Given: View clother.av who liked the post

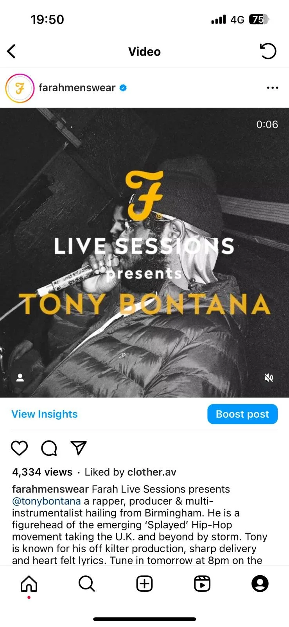Looking at the screenshot, I should [x=152, y=472].
